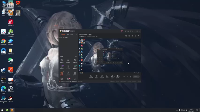This screenshot has height=112, width=200.
Task: Add a new scene with the plus icon
Action: (x=77, y=35)
